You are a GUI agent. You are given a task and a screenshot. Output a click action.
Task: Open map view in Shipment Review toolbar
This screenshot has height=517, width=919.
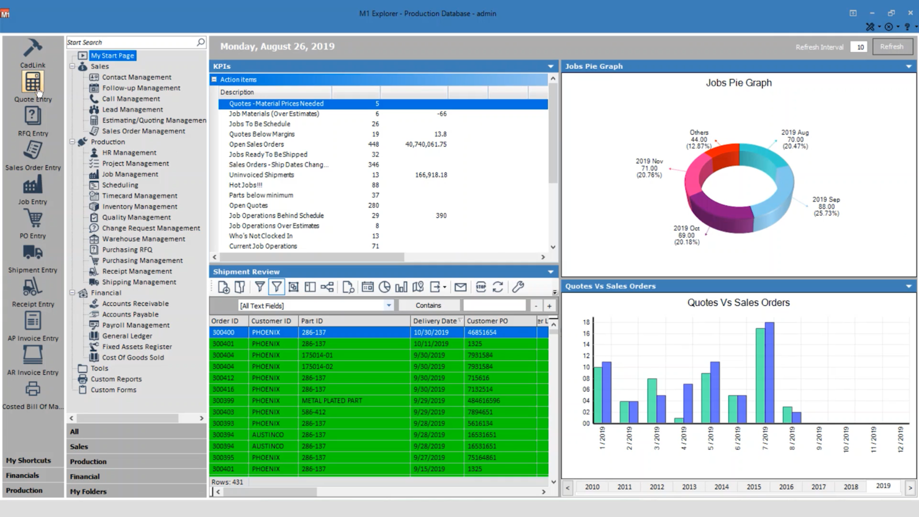coord(418,287)
